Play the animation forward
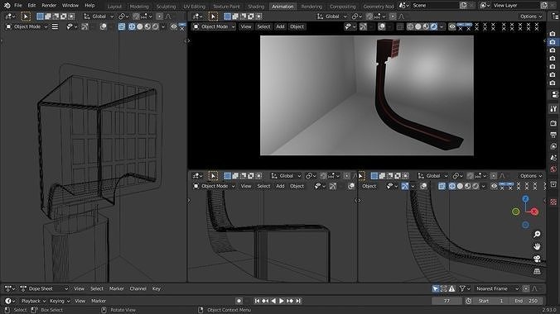This screenshot has height=314, width=560. 282,301
